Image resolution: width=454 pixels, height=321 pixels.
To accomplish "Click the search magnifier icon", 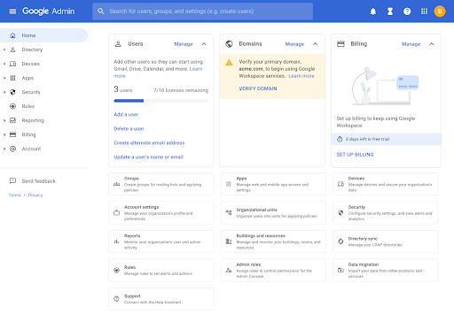I will [x=101, y=11].
